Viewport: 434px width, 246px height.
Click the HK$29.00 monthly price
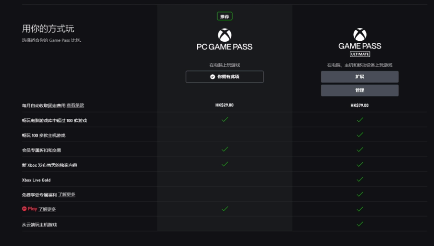[224, 105]
